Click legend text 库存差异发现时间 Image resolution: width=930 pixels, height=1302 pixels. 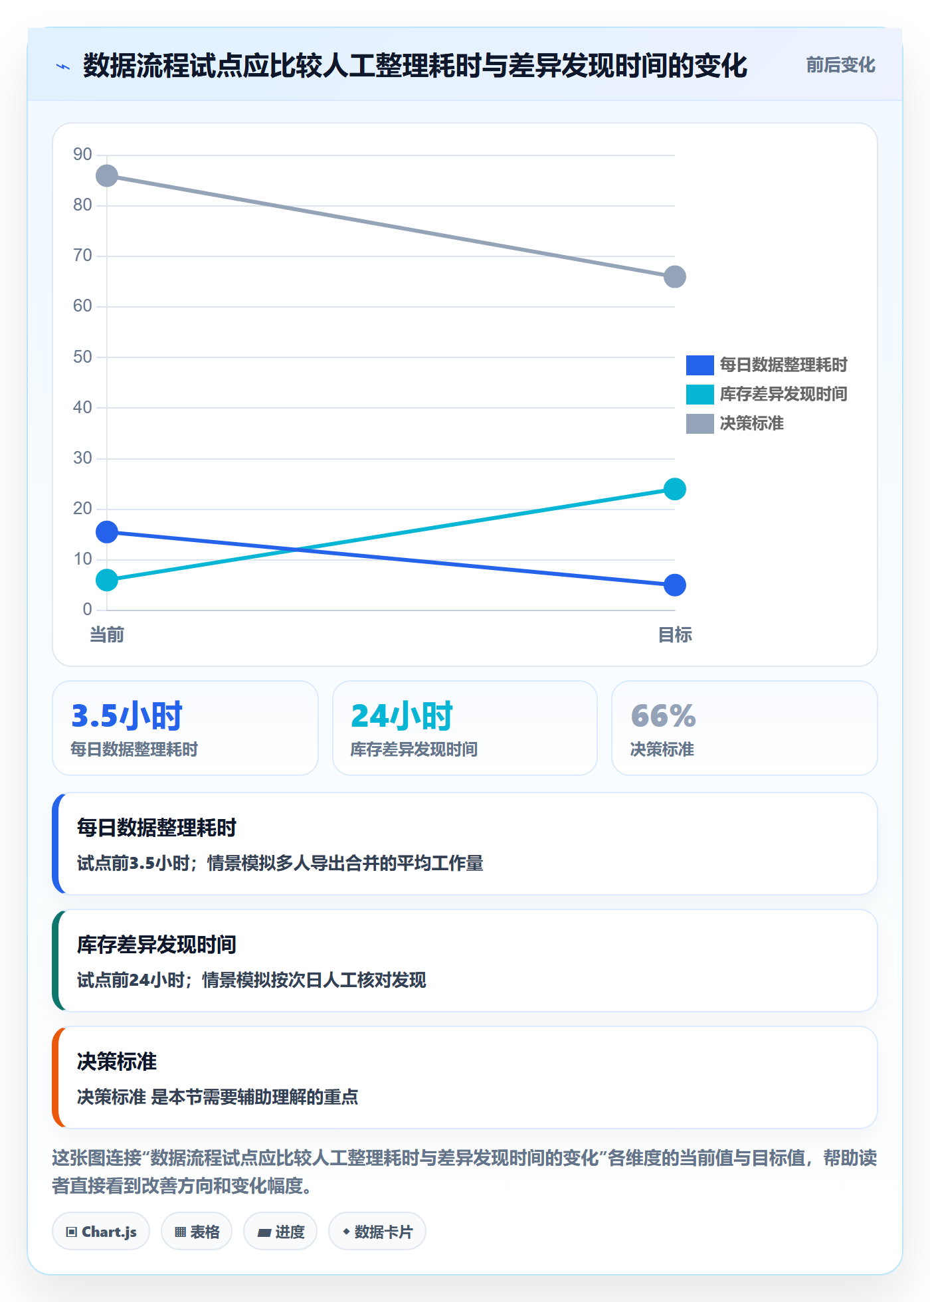[784, 394]
